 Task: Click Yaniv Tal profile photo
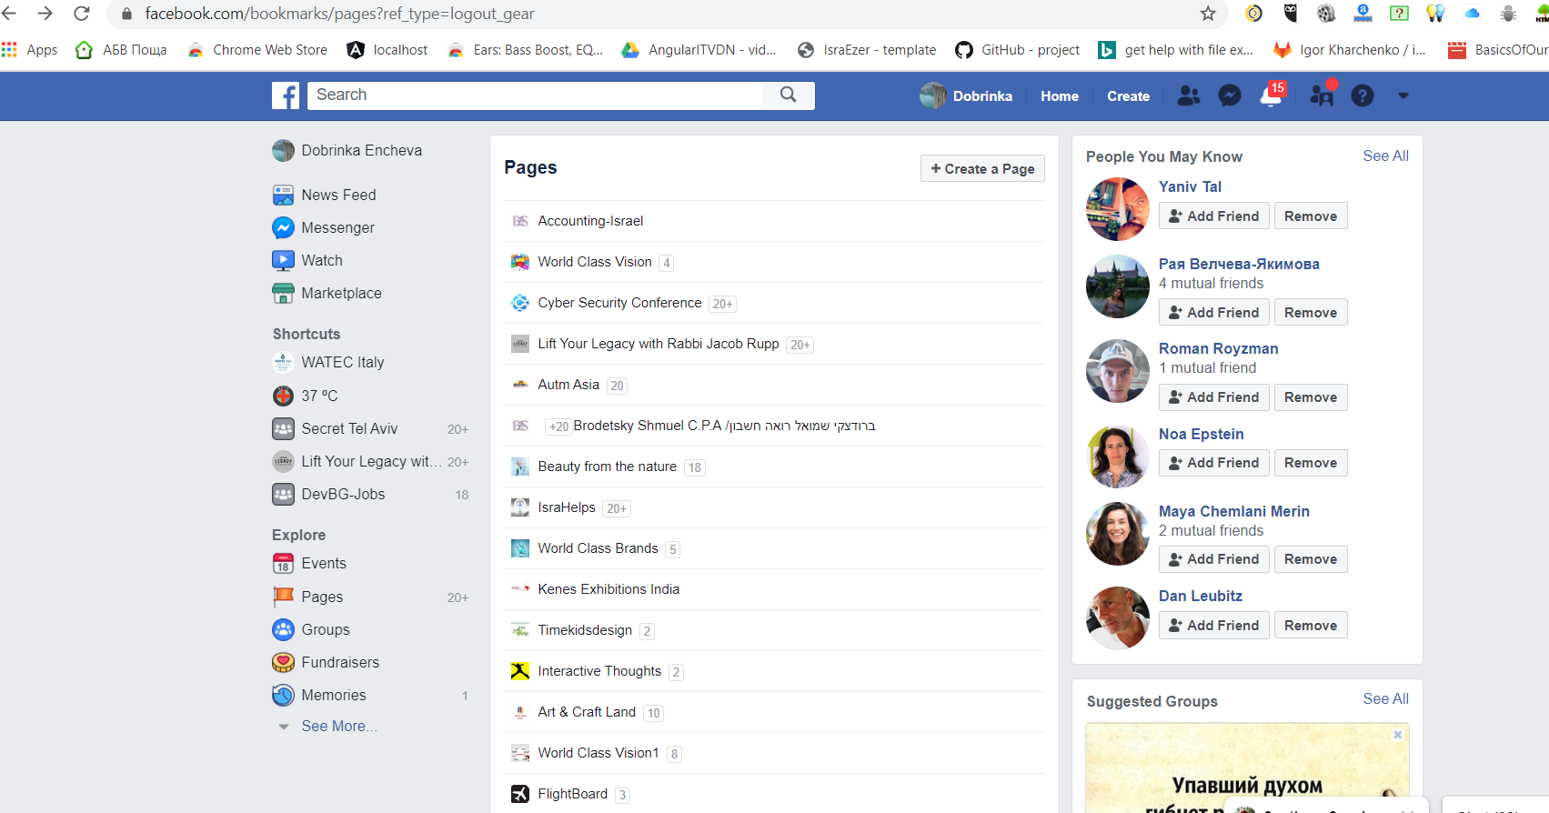coord(1118,209)
